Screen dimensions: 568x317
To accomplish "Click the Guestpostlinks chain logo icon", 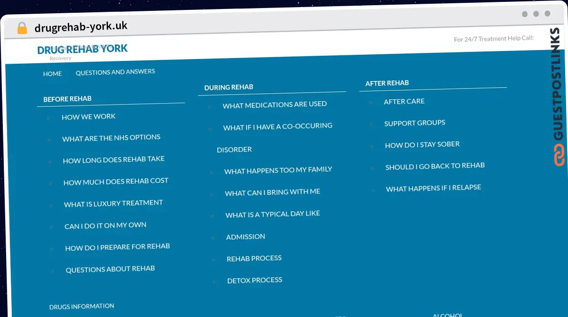I will coord(559,156).
